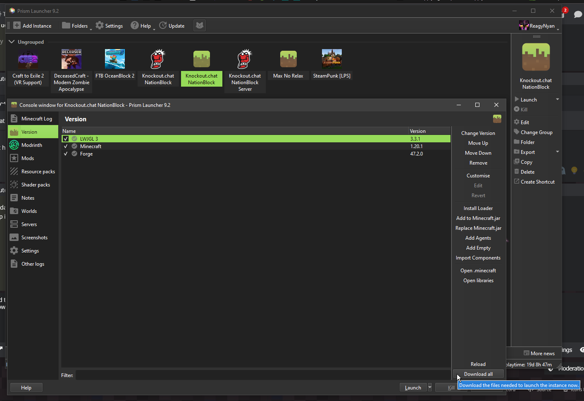
Task: Click the Update toolbar button
Action: 172,26
